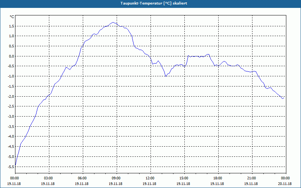
Task: Click the 03:00 time axis label
Action: [49, 178]
